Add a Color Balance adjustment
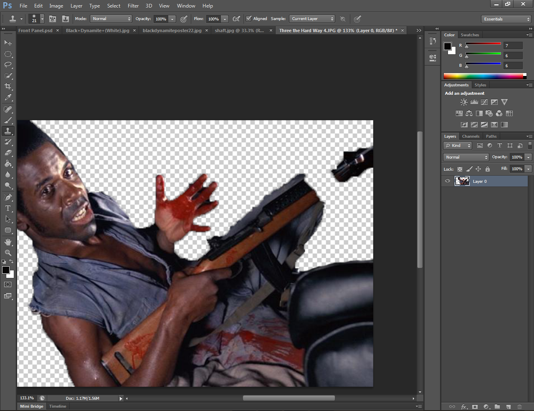This screenshot has width=534, height=411. pyautogui.click(x=469, y=113)
